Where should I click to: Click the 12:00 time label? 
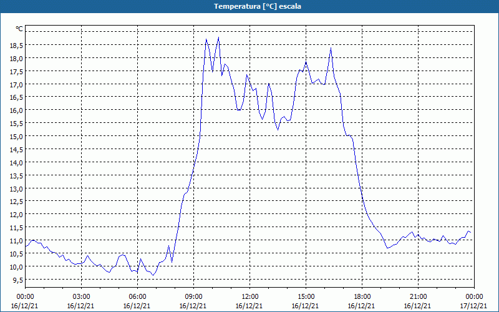(249, 297)
